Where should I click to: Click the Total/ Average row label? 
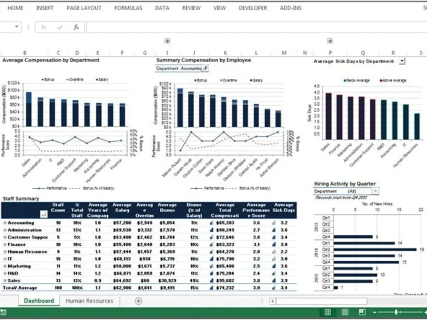coord(20,288)
